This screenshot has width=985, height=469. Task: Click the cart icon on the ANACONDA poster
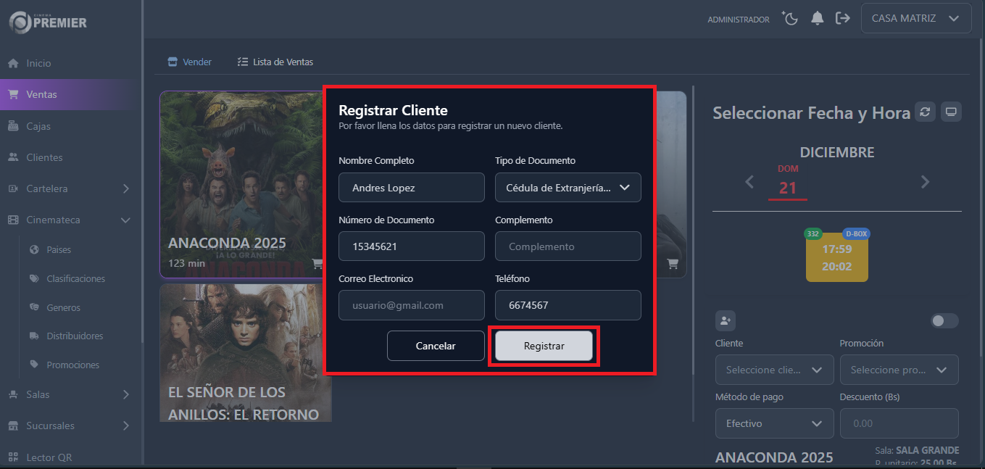pos(317,264)
